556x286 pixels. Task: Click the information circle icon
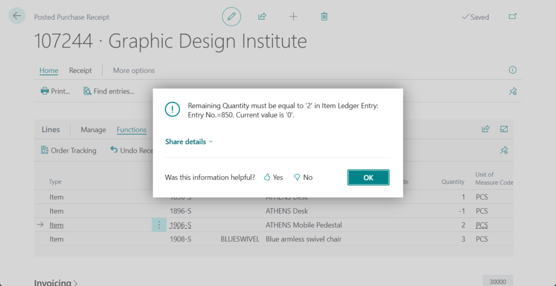(x=512, y=70)
